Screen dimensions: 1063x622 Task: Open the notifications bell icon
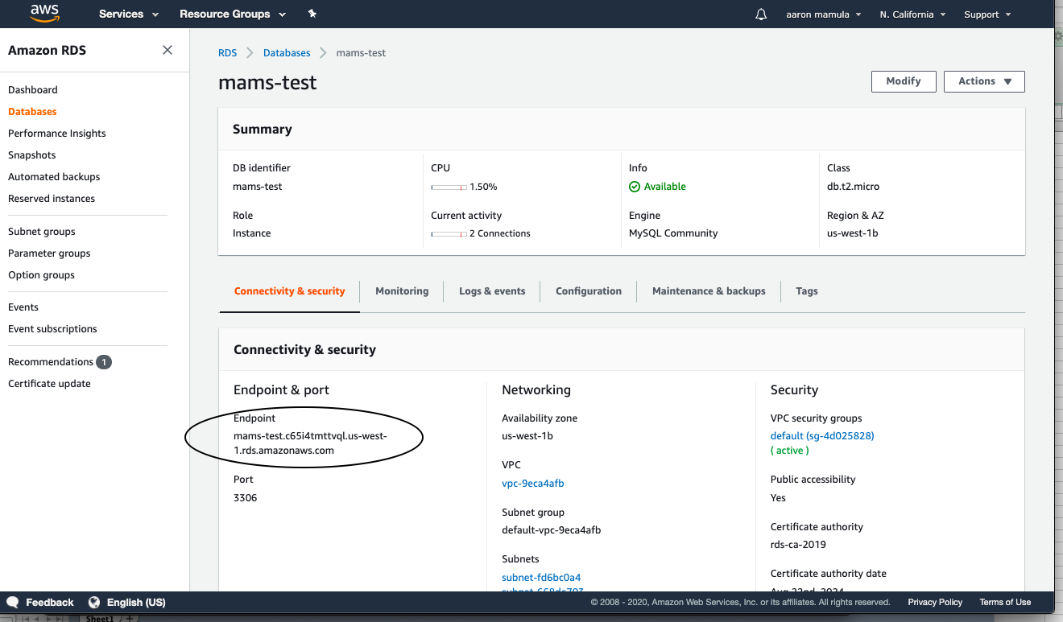[761, 14]
